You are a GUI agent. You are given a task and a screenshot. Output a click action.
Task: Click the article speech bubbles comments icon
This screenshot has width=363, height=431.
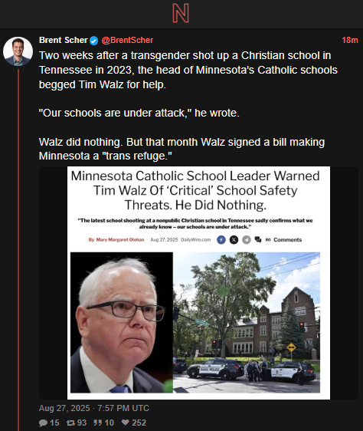point(258,240)
